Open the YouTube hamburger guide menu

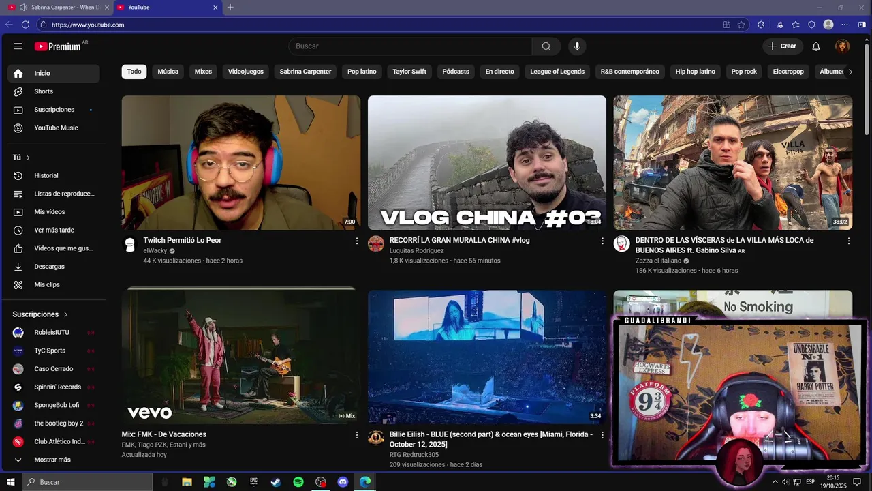(18, 46)
